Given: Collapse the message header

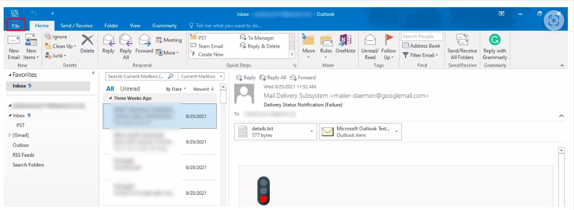Looking at the screenshot, I should coord(562,116).
